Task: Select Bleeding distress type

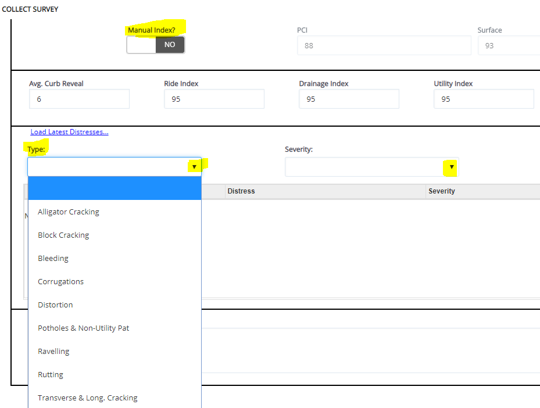Action: click(53, 258)
